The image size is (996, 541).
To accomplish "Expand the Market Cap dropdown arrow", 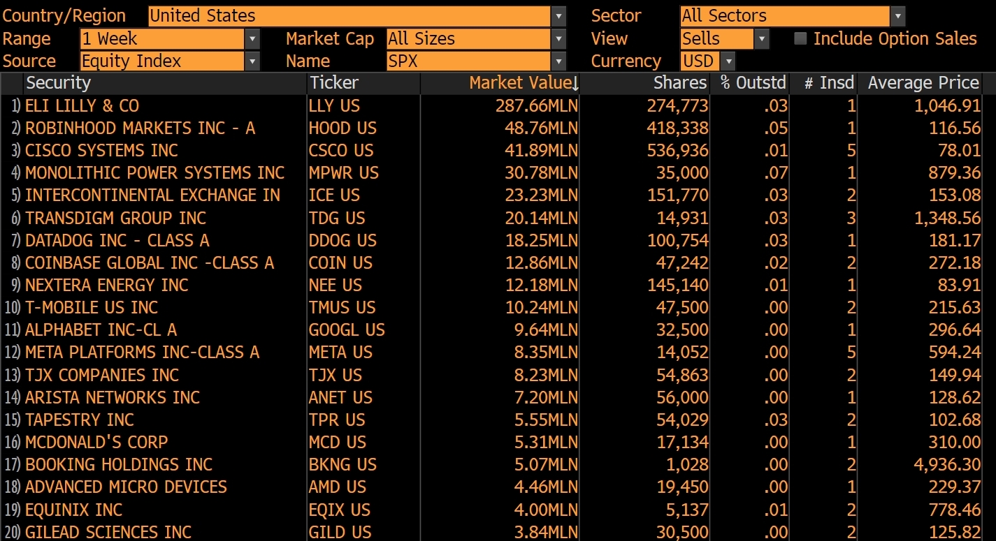I will pos(558,39).
